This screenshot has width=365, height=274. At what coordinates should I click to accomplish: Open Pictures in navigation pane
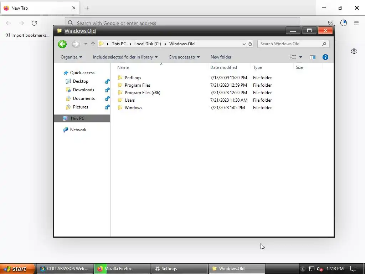pyautogui.click(x=77, y=107)
